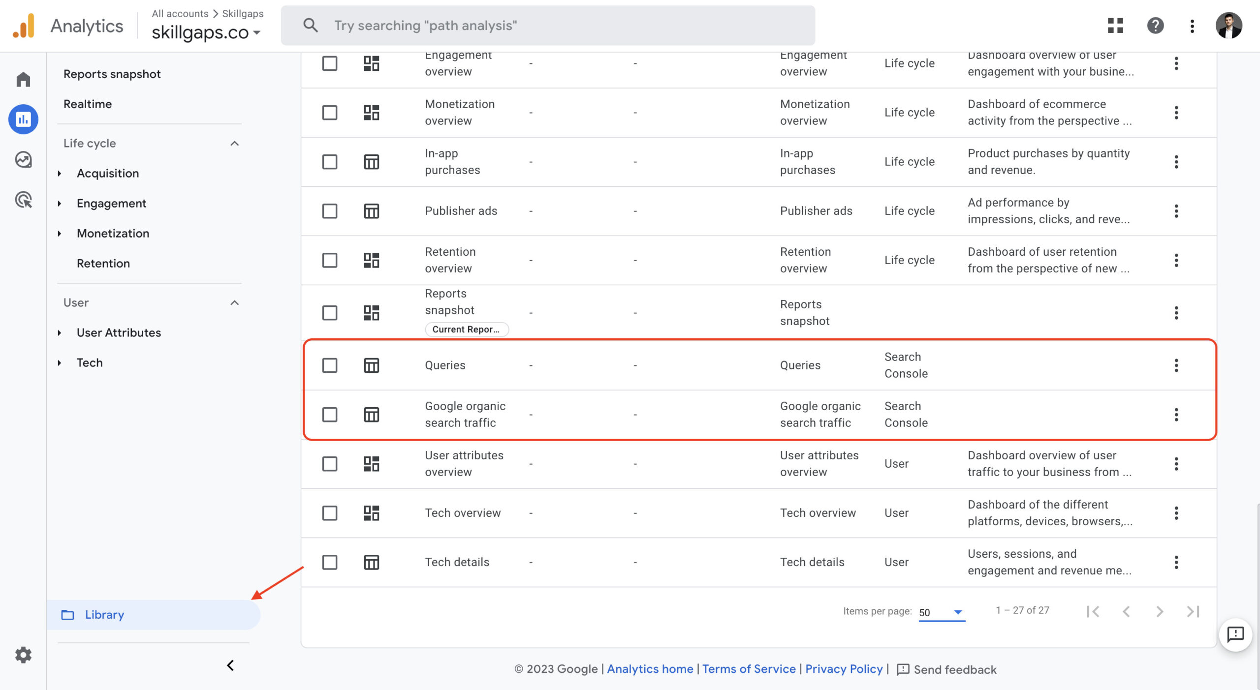The width and height of the screenshot is (1260, 690).
Task: Select Google organic search traffic checkbox
Action: point(329,415)
